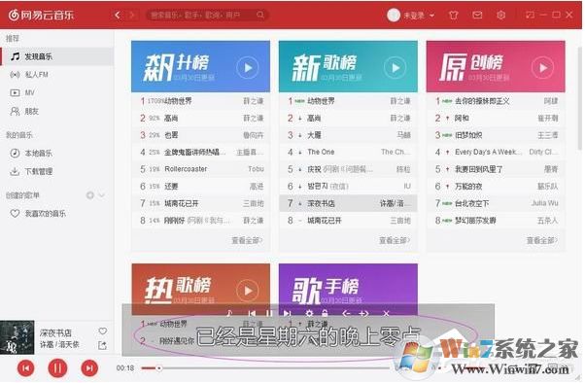Open 发现音乐 in the sidebar

pyautogui.click(x=56, y=56)
